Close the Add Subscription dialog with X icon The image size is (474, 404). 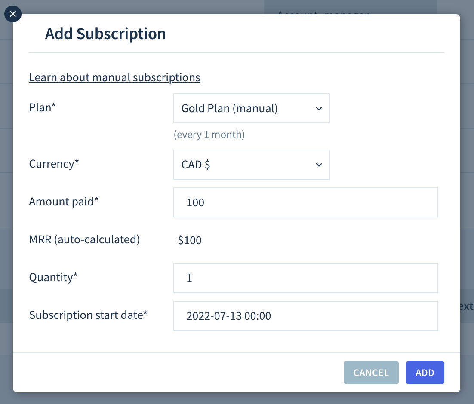(x=13, y=14)
